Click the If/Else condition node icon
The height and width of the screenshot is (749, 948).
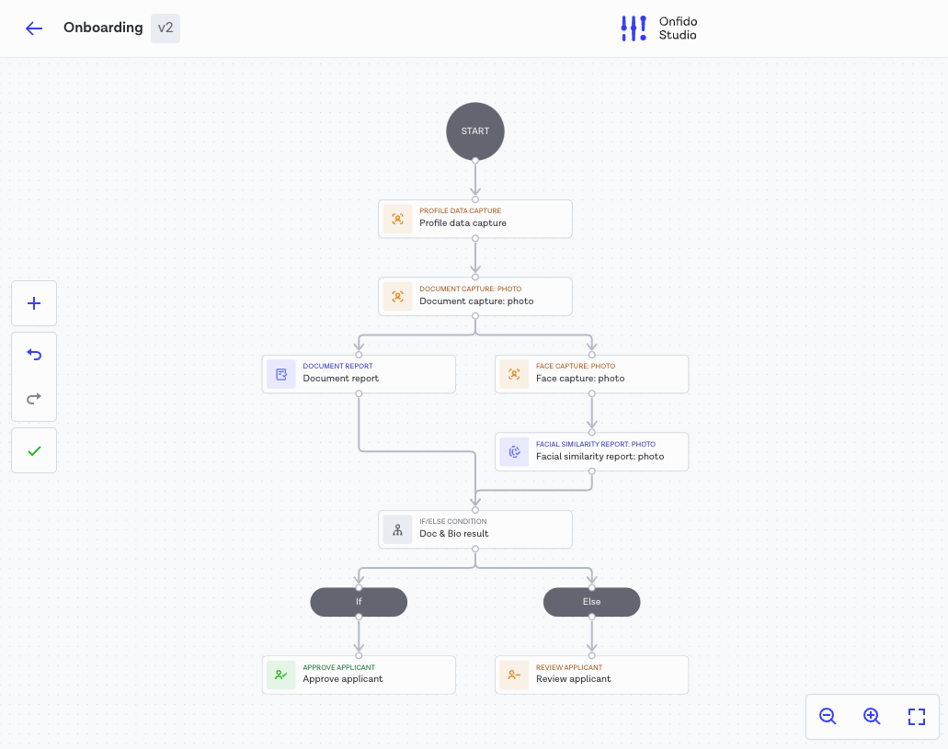click(397, 529)
